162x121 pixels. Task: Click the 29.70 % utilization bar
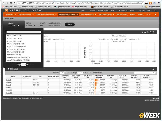click(x=96, y=82)
